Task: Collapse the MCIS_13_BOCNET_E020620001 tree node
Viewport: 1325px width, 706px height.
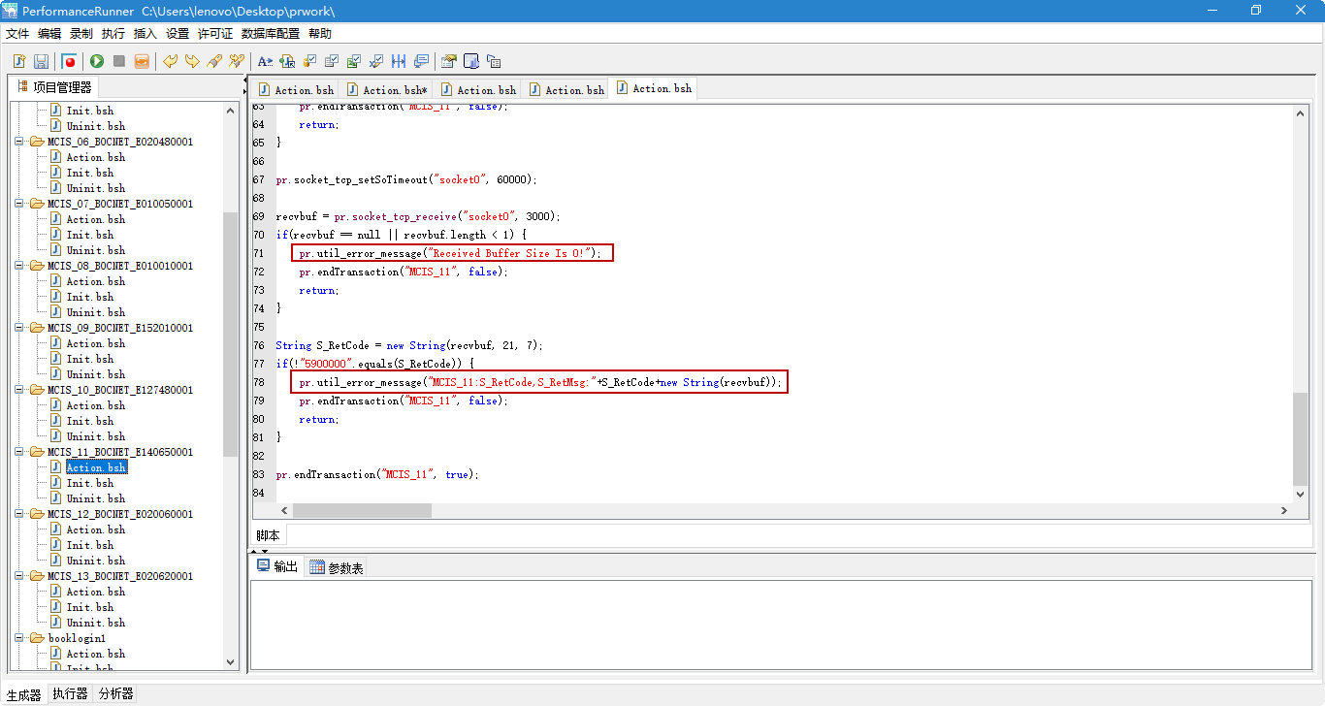Action: [19, 576]
